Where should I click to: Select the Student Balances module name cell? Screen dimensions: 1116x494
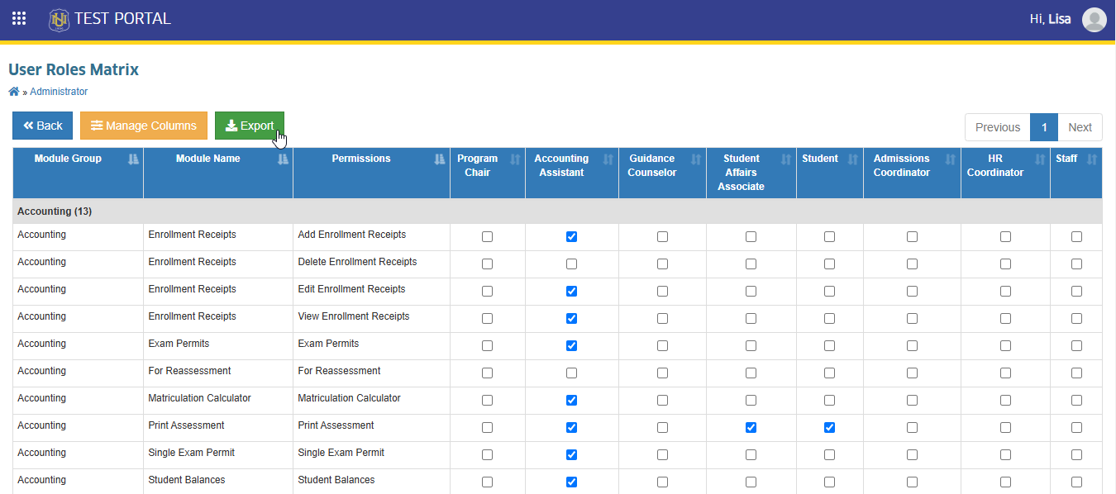tap(218, 482)
